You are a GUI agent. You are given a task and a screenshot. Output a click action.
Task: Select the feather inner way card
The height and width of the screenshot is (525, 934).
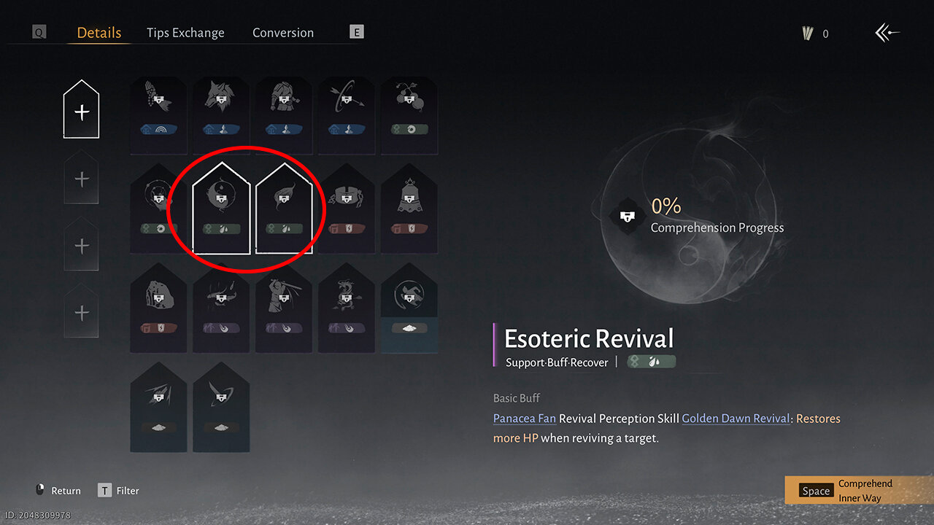284,209
